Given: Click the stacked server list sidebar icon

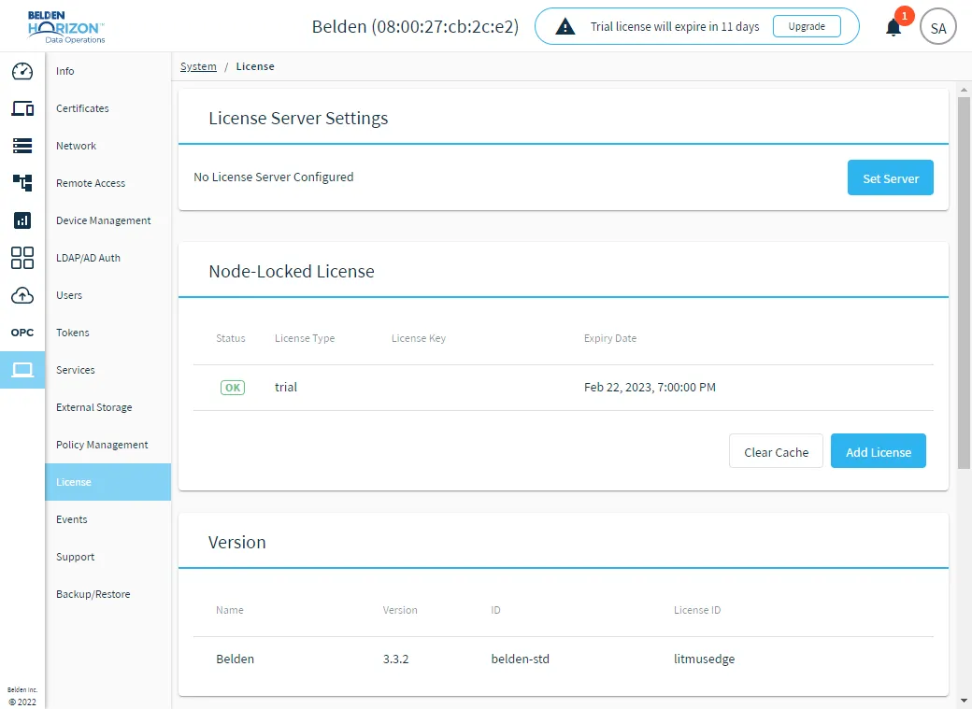Looking at the screenshot, I should point(22,146).
